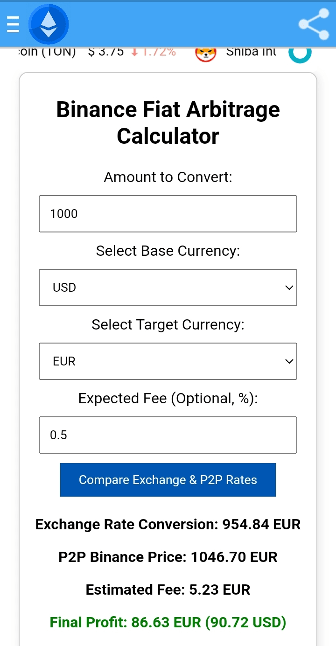Click the Toncoin (TON) ticker name
336x646 pixels.
pos(47,51)
